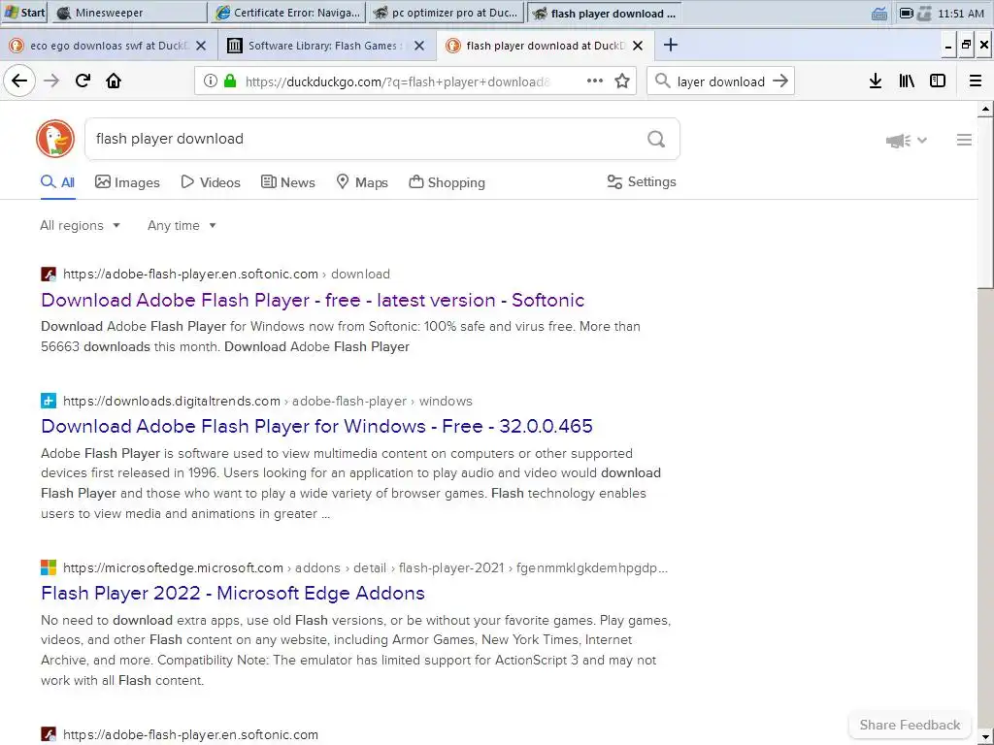The width and height of the screenshot is (994, 745).
Task: Open DuckDuckGo Settings
Action: point(642,181)
